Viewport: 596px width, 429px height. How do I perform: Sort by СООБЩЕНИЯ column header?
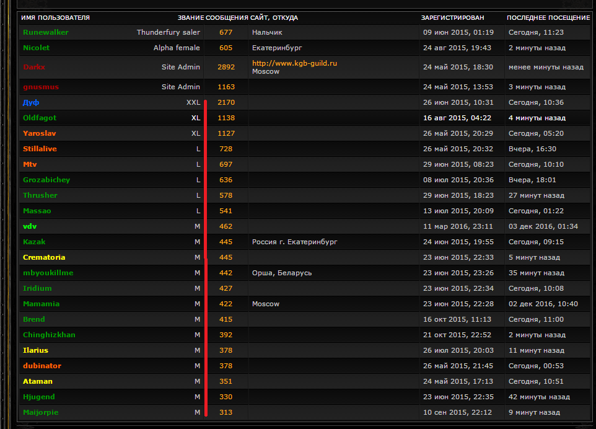click(x=227, y=18)
